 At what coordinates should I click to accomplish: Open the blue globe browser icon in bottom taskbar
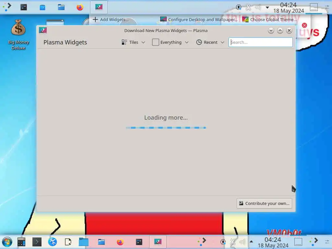[x=53, y=242]
